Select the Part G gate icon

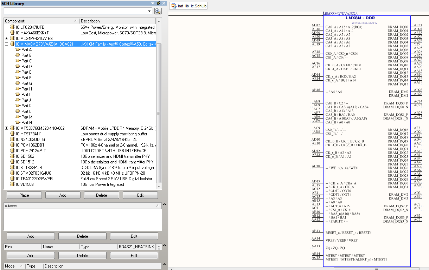[x=18, y=83]
